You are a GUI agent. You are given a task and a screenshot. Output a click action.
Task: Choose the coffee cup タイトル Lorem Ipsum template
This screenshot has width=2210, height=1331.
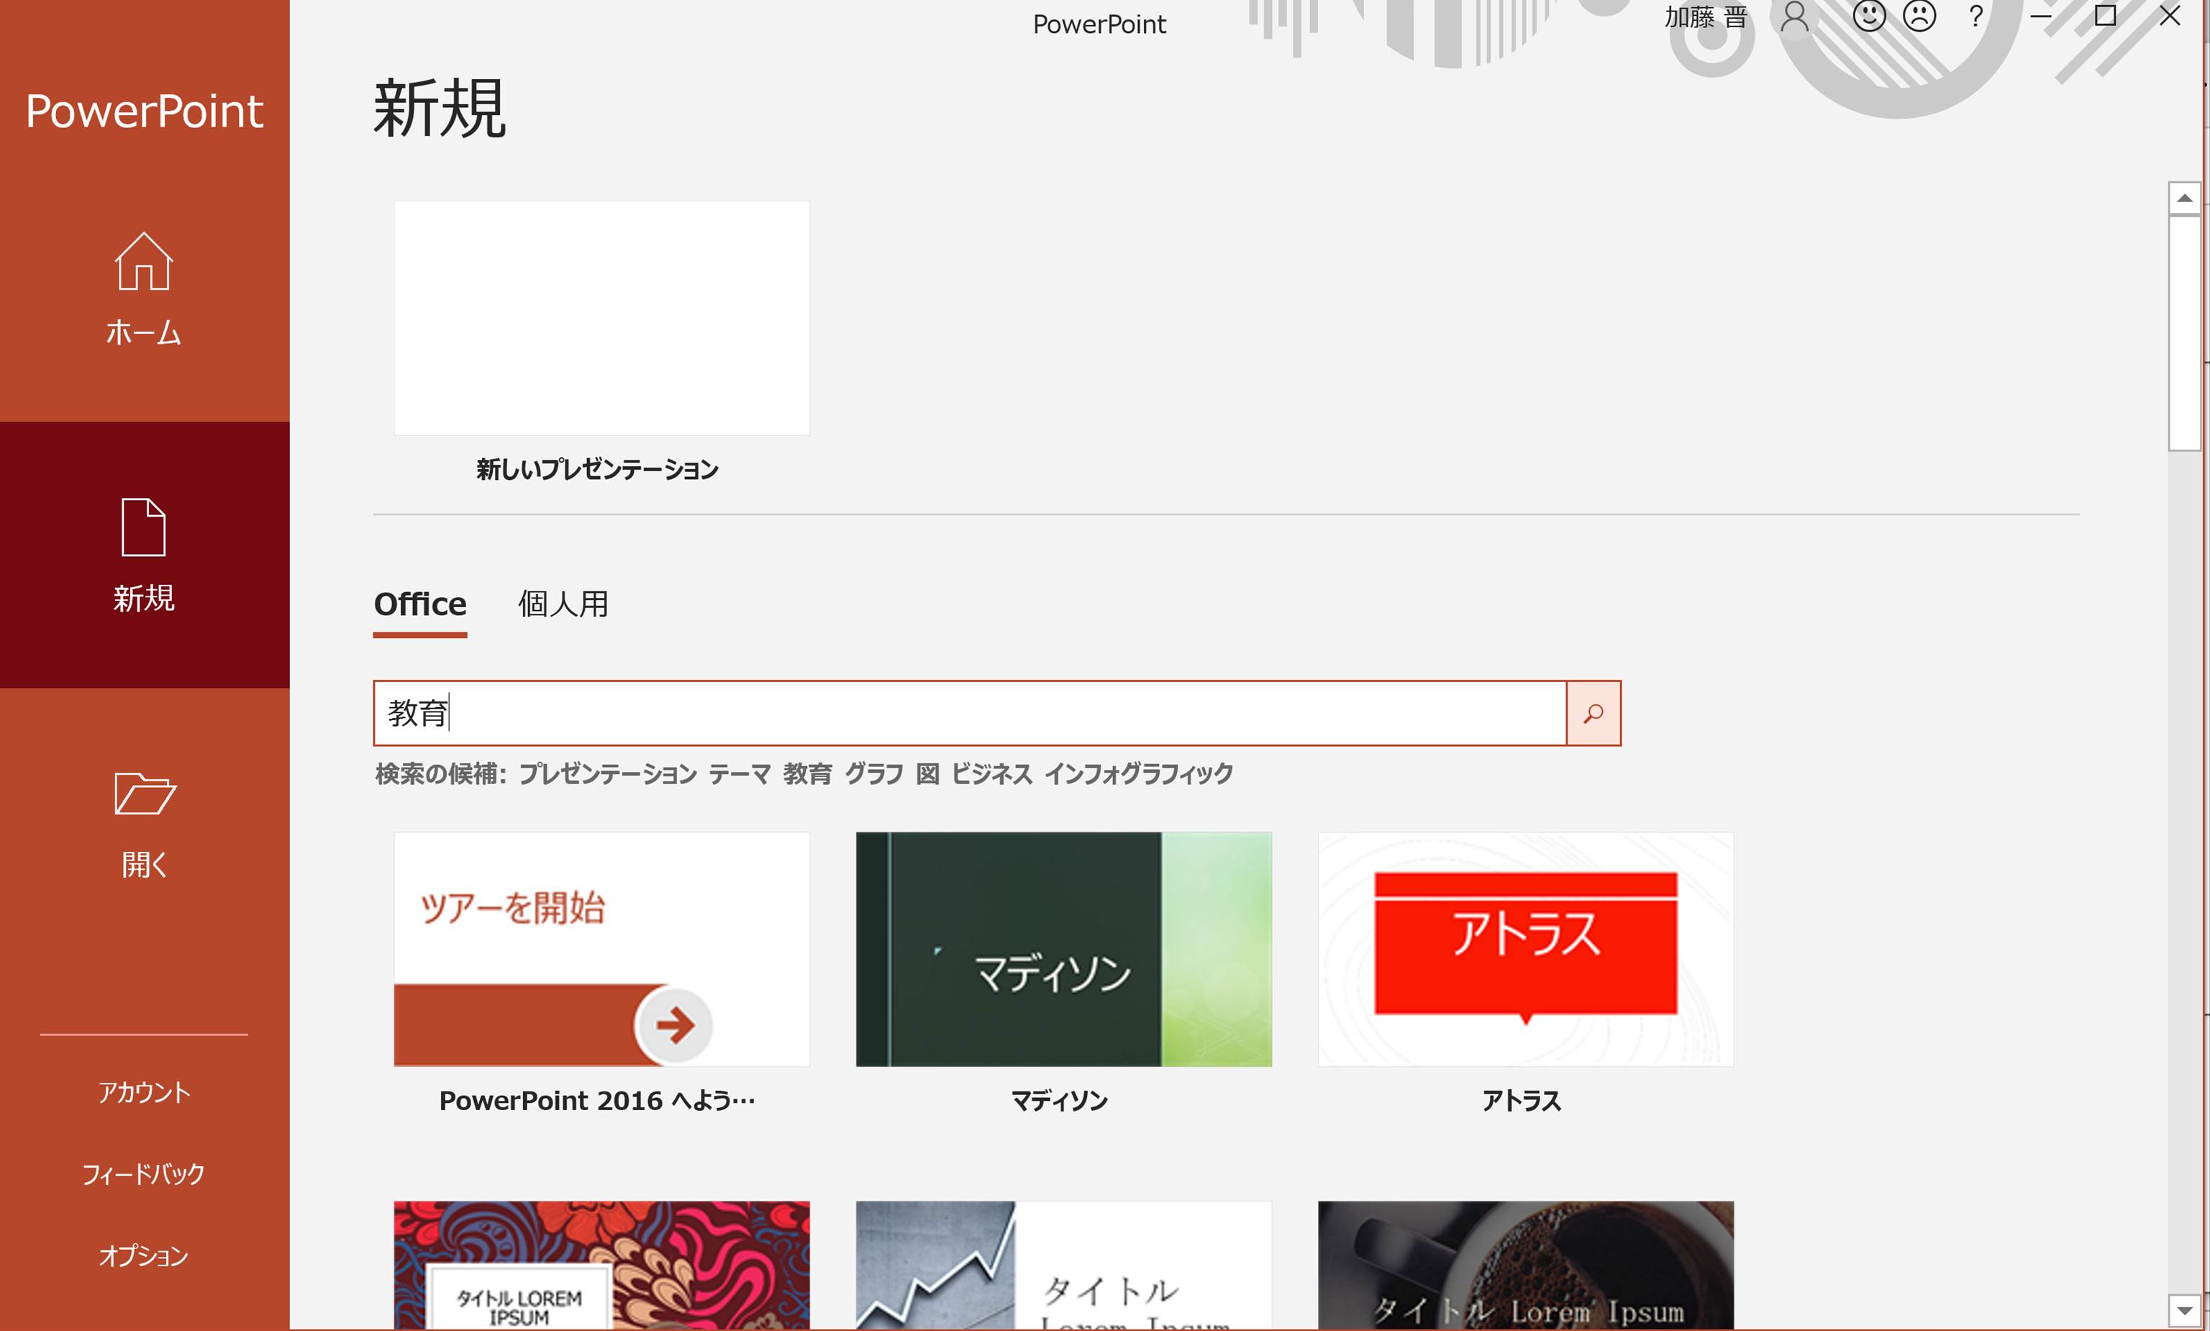tap(1526, 1266)
